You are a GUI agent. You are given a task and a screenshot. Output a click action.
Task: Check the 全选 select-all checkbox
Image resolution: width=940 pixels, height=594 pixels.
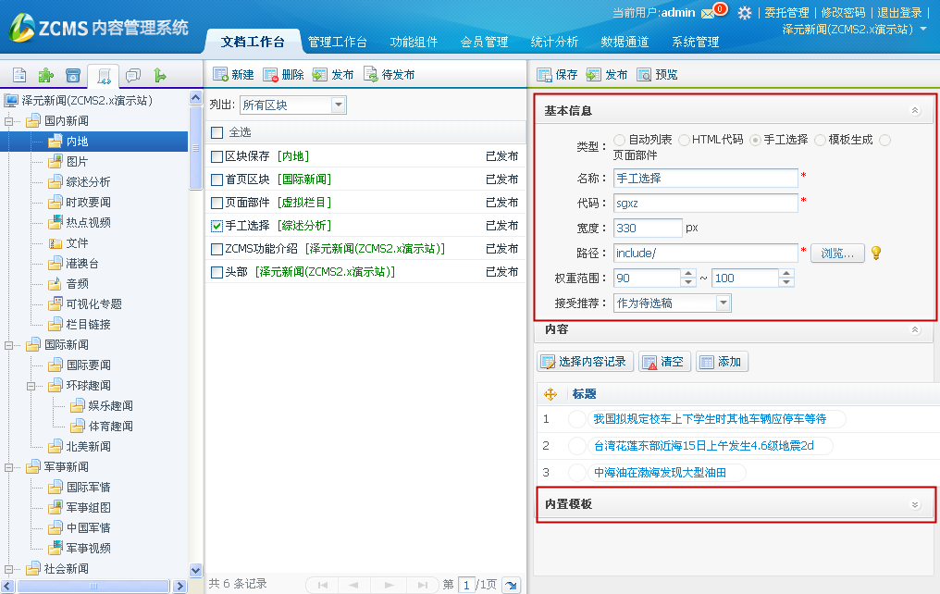tap(217, 132)
